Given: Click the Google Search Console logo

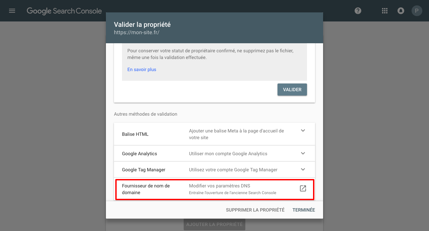Looking at the screenshot, I should [x=64, y=11].
